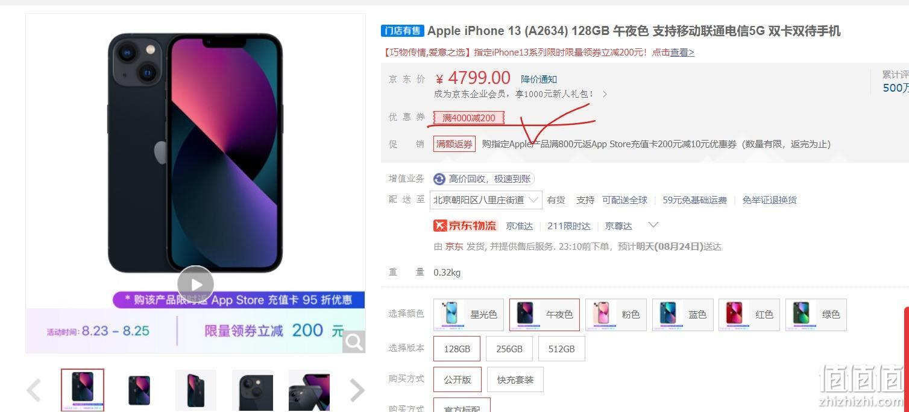Choose the 快充套装 purchase option
This screenshot has height=412, width=909.
tap(515, 379)
